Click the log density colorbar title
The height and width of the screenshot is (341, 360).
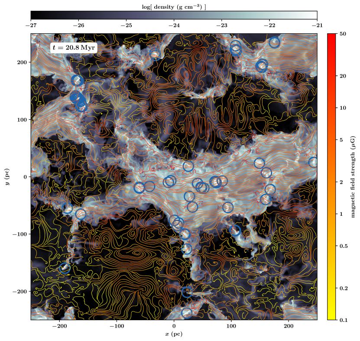pos(174,6)
